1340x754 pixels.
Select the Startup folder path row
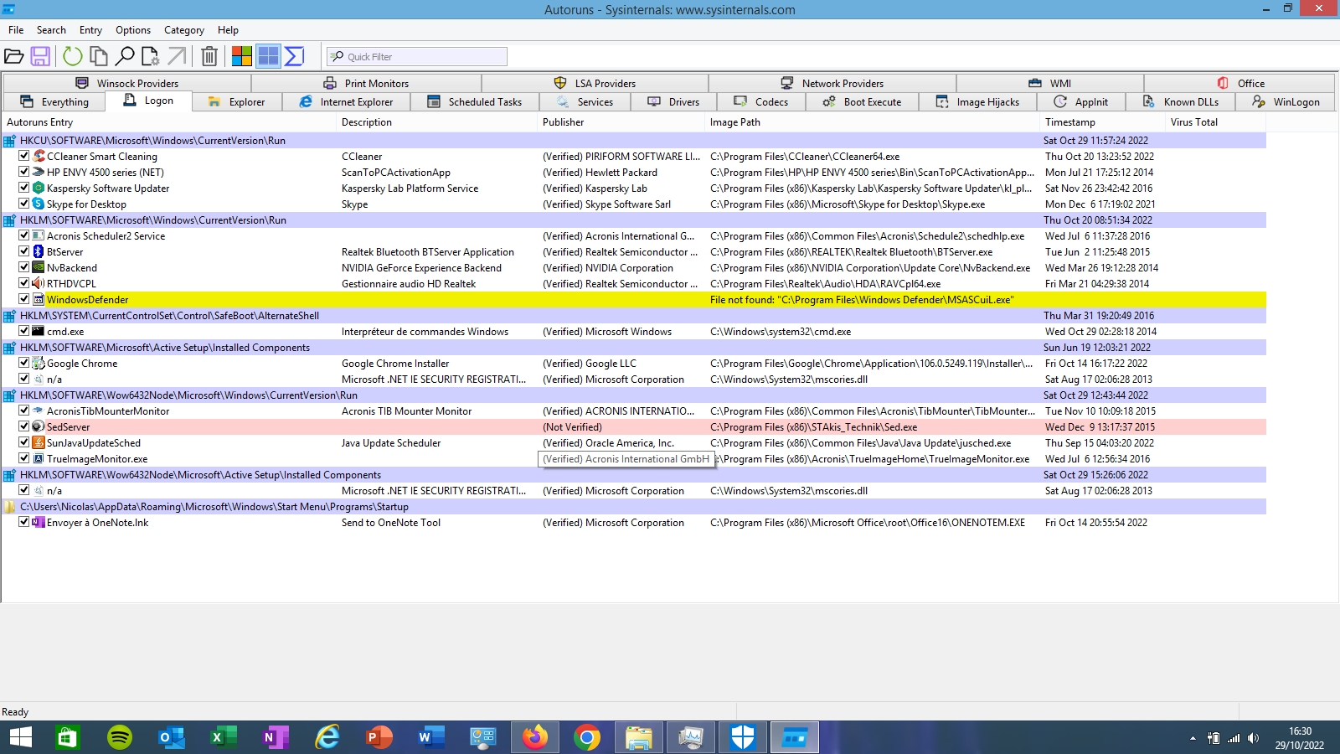(x=214, y=507)
